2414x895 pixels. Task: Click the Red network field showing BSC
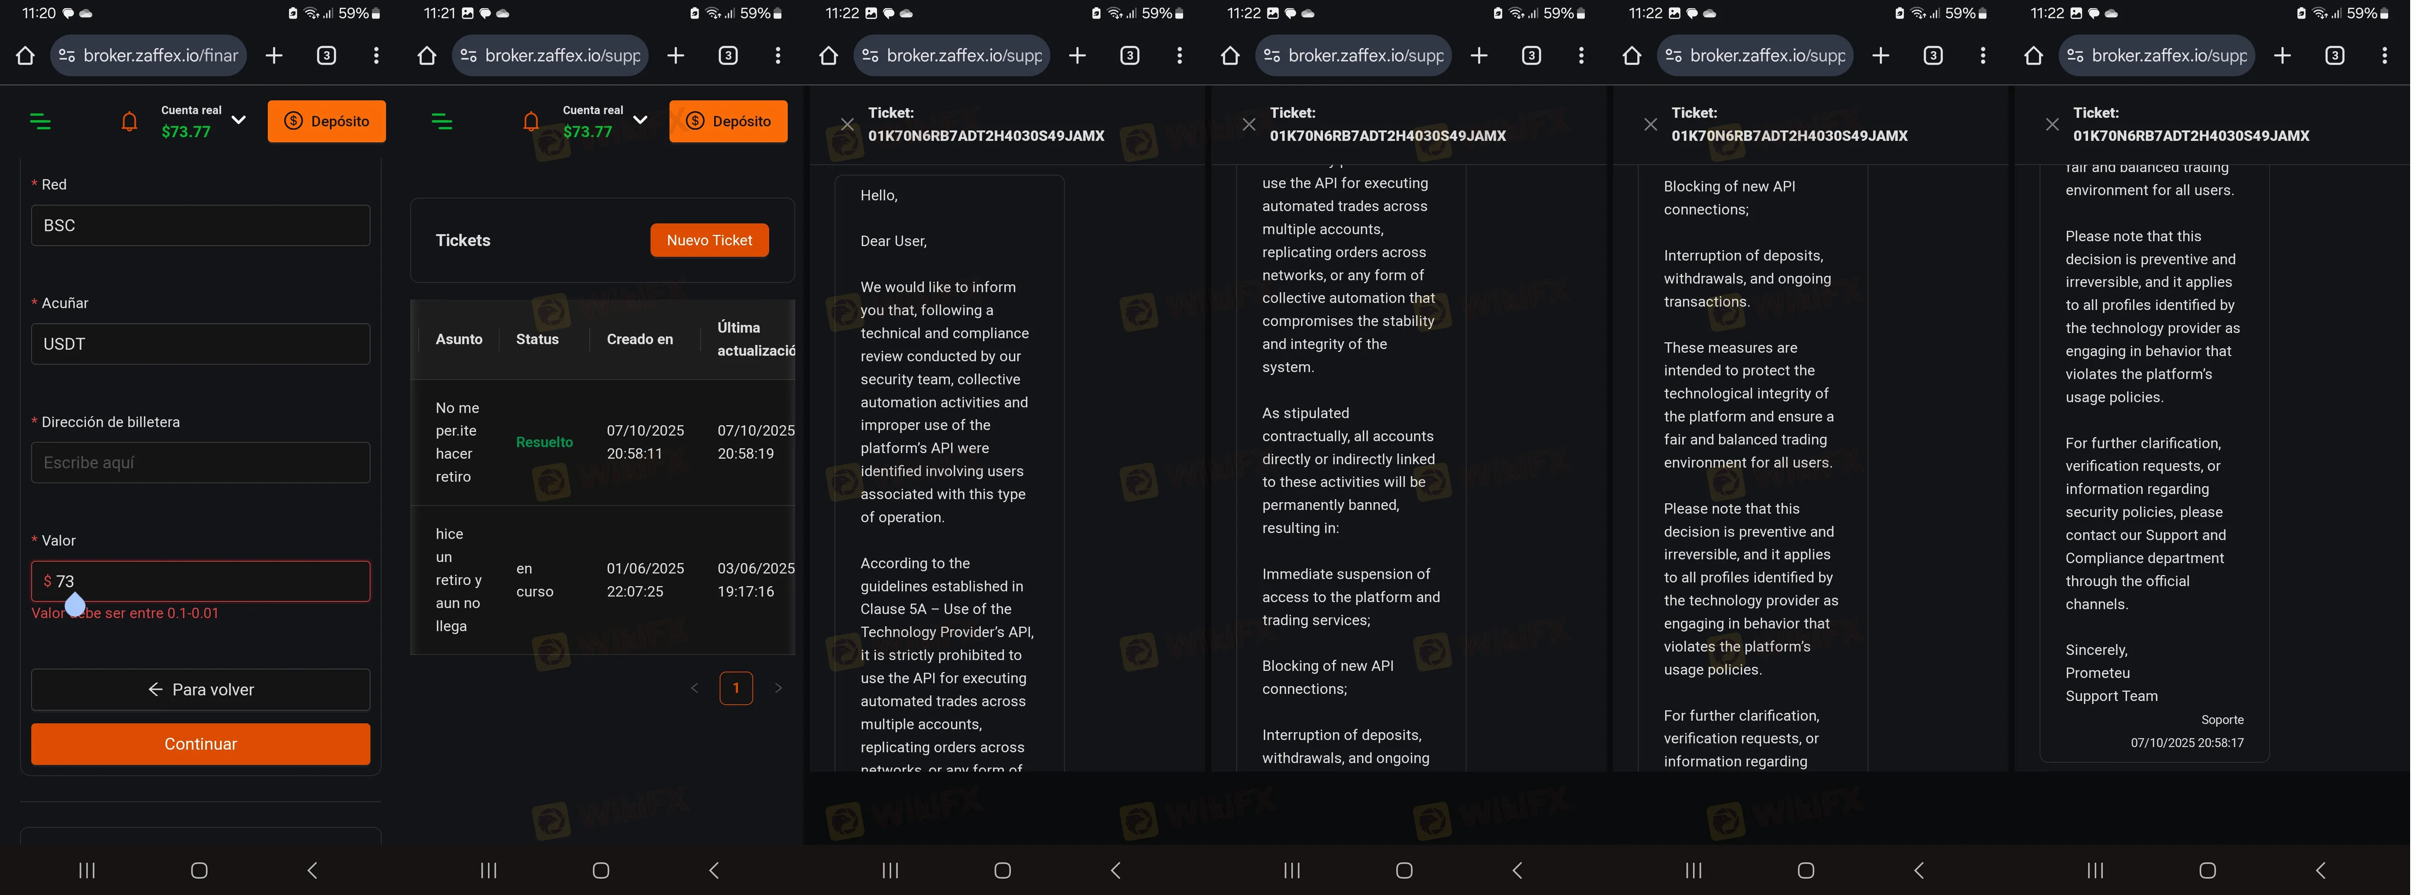(200, 226)
